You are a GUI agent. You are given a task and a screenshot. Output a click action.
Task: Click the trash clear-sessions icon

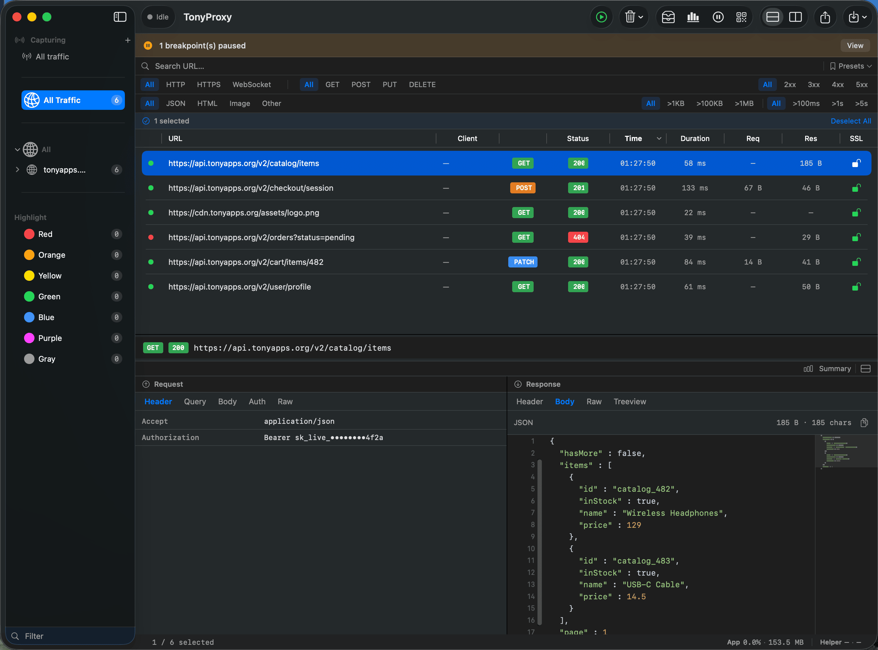pyautogui.click(x=630, y=17)
